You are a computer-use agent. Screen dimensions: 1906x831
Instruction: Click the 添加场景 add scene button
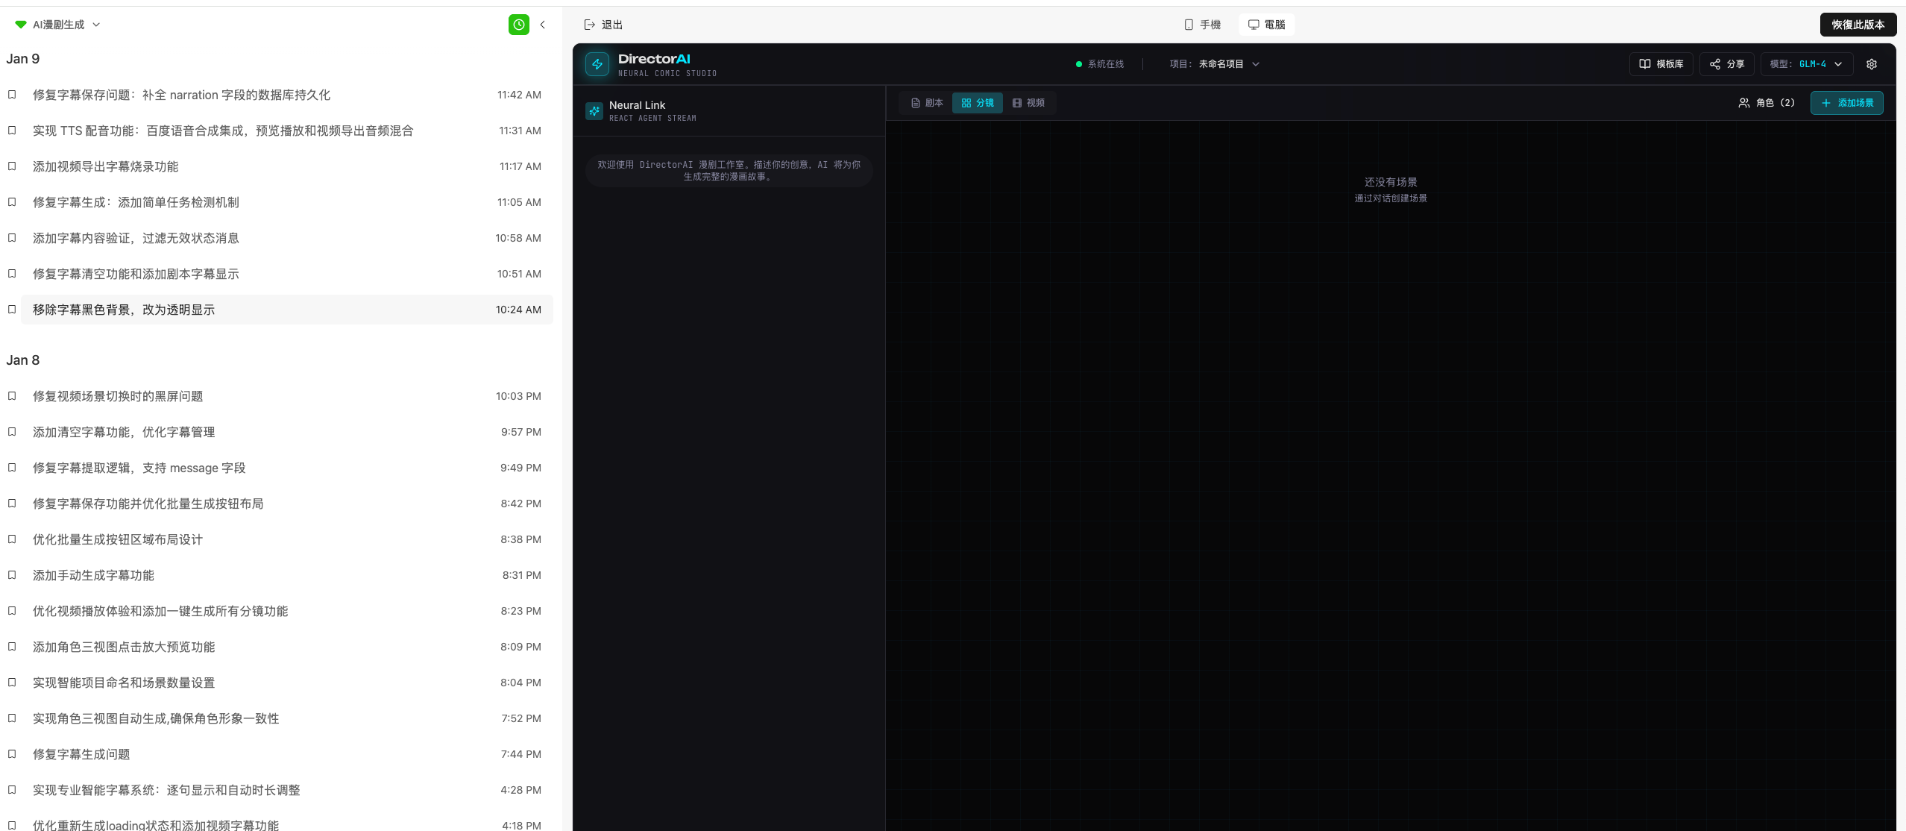point(1846,103)
